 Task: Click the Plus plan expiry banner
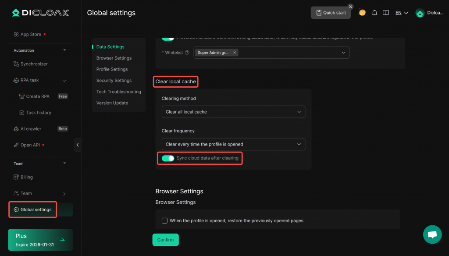[40, 240]
